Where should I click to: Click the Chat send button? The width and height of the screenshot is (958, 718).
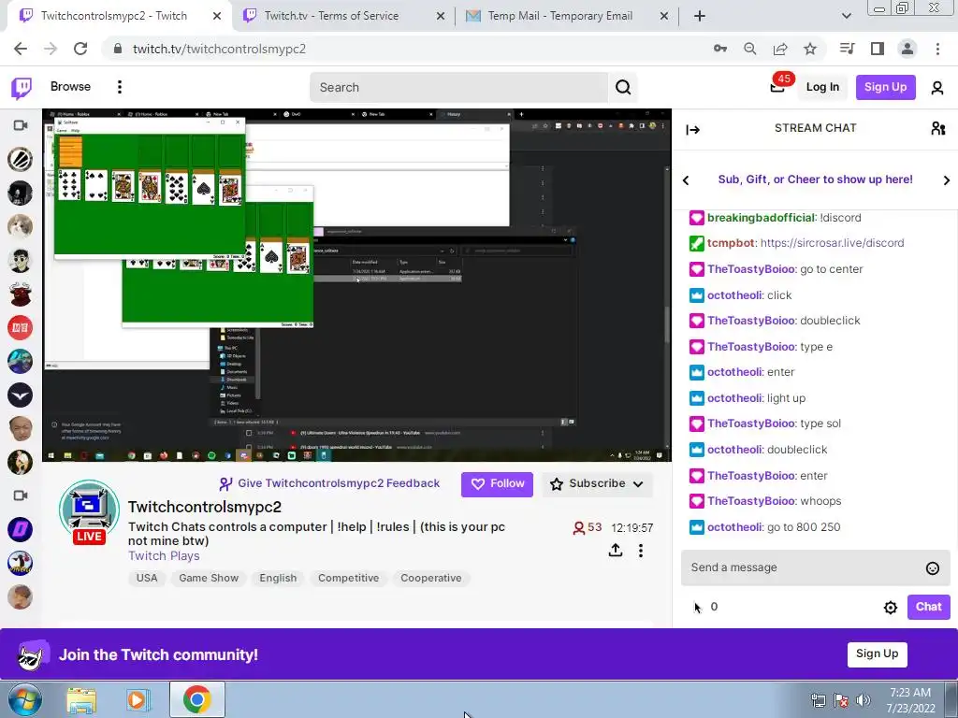click(928, 608)
